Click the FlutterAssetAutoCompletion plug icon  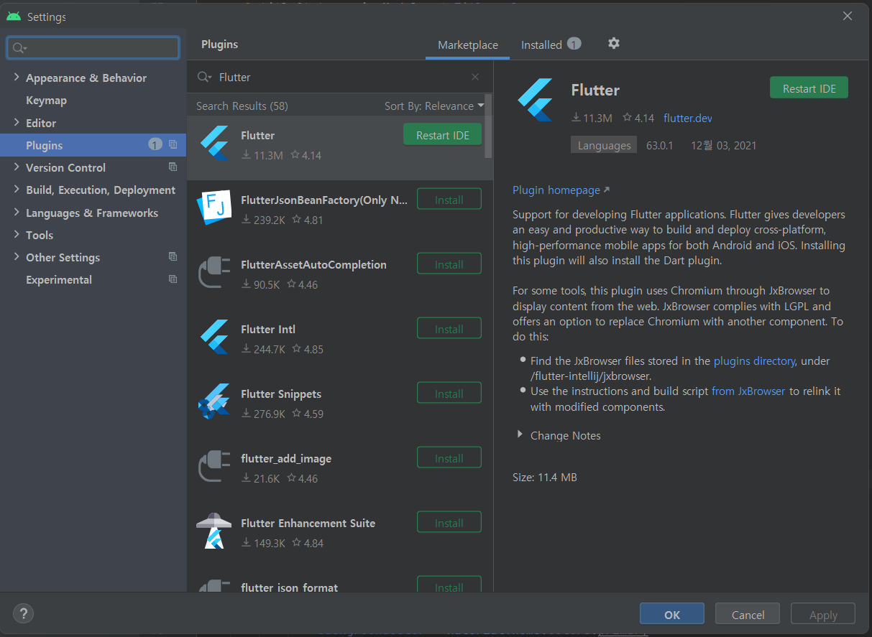(214, 271)
